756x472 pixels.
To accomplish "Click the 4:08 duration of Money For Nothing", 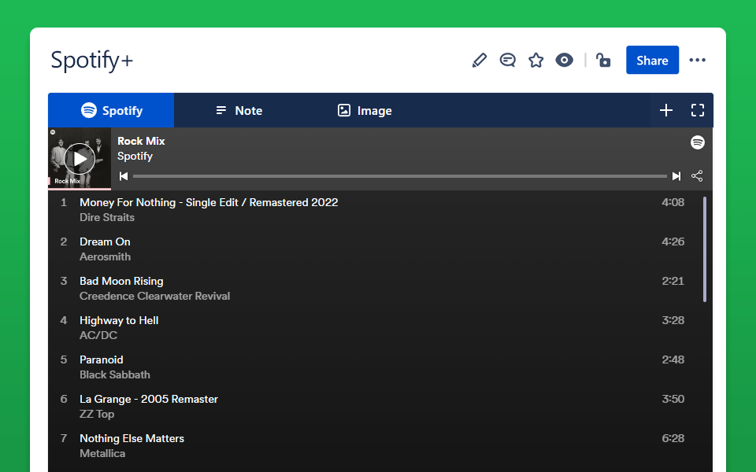I will [x=673, y=202].
